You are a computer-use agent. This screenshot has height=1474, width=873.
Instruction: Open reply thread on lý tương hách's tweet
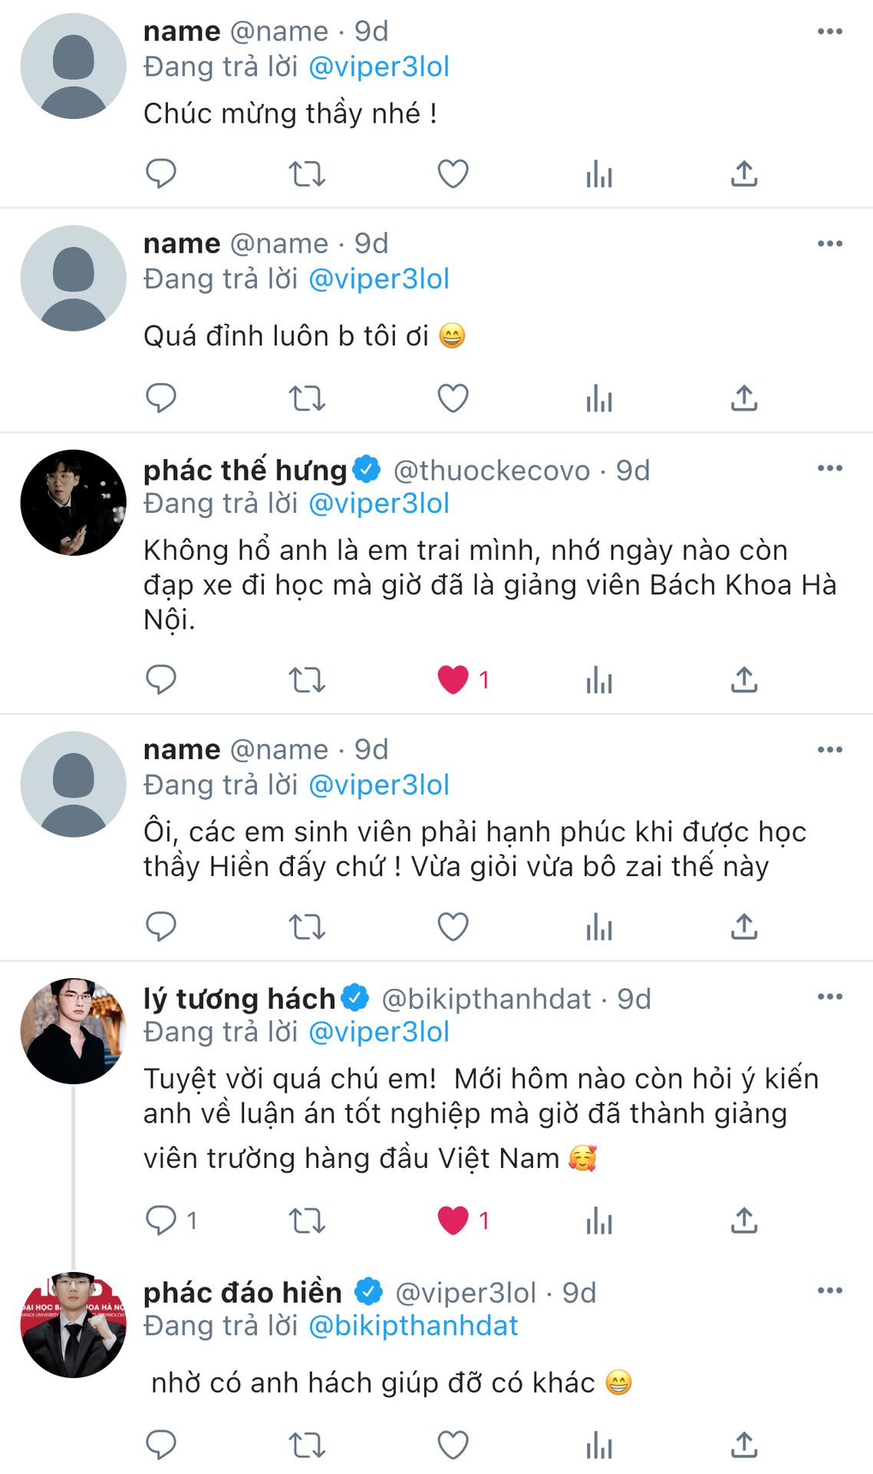161,1221
